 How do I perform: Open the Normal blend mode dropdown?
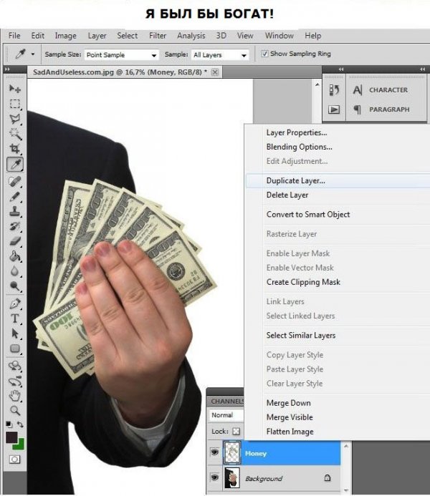[x=226, y=415]
